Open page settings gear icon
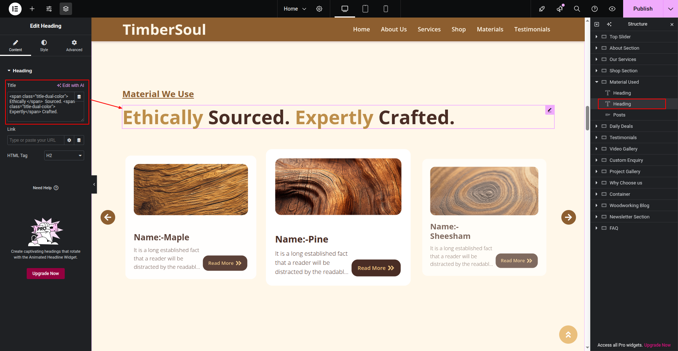The width and height of the screenshot is (678, 351). tap(319, 9)
